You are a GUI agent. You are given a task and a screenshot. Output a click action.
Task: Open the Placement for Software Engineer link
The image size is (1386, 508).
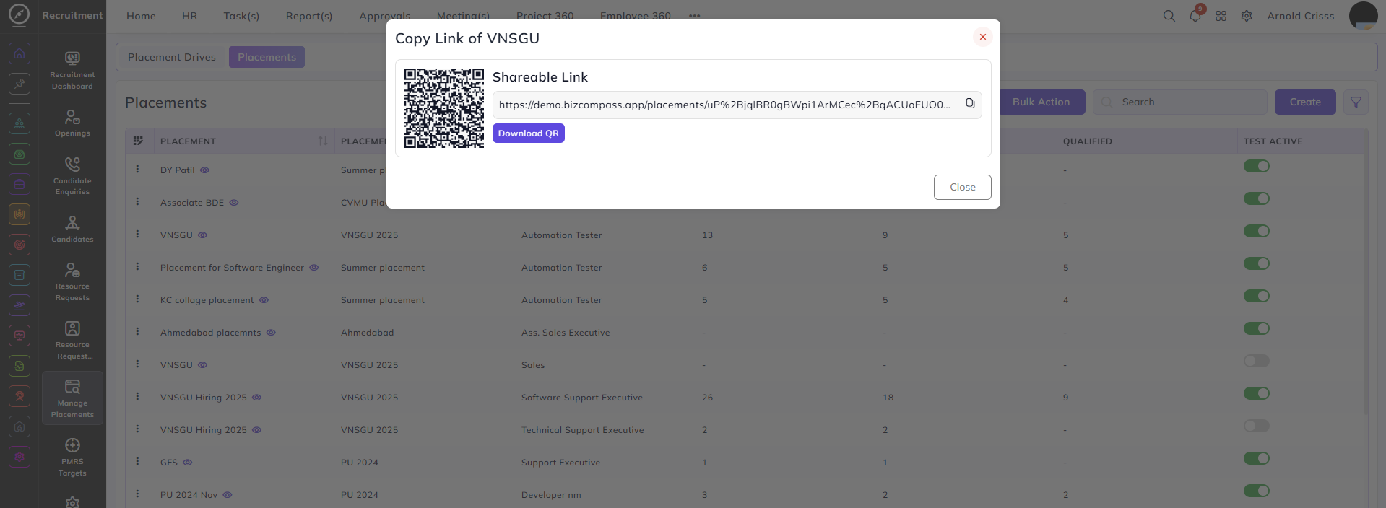[x=232, y=268]
